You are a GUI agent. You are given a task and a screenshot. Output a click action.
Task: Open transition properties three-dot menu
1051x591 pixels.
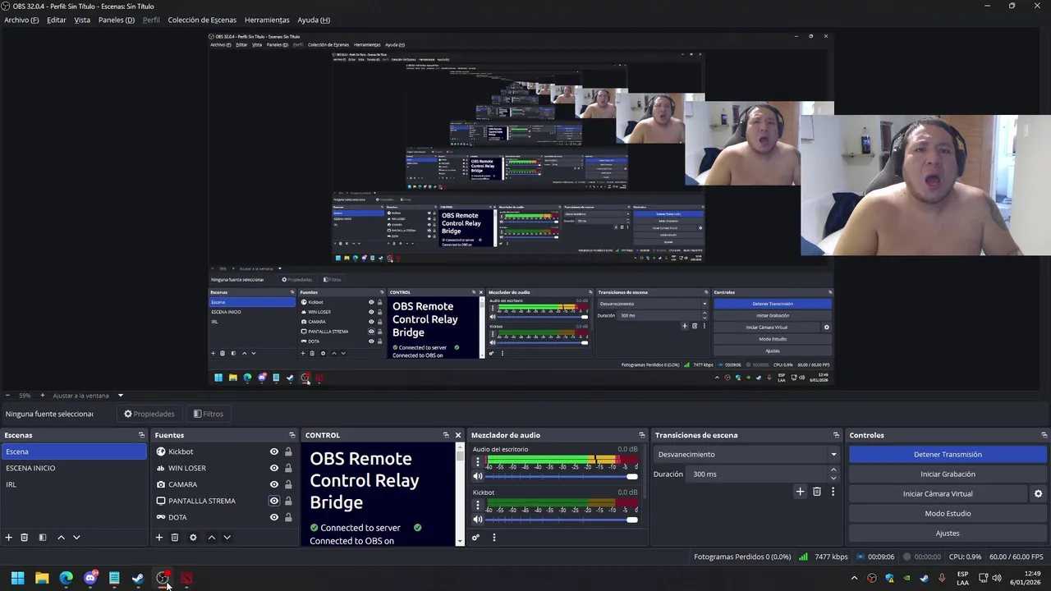(x=833, y=492)
